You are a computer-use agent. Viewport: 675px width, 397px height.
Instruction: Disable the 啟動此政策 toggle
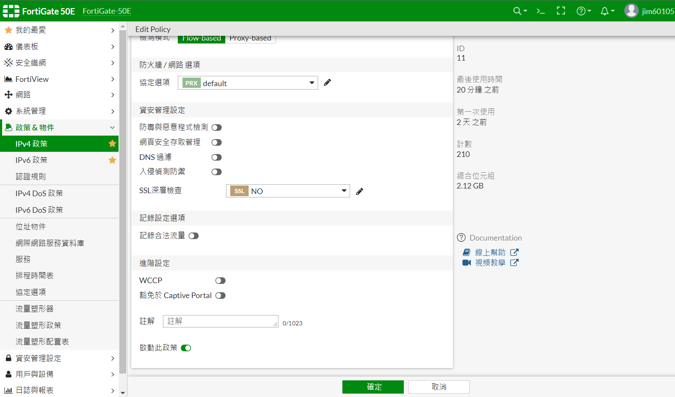coord(186,348)
